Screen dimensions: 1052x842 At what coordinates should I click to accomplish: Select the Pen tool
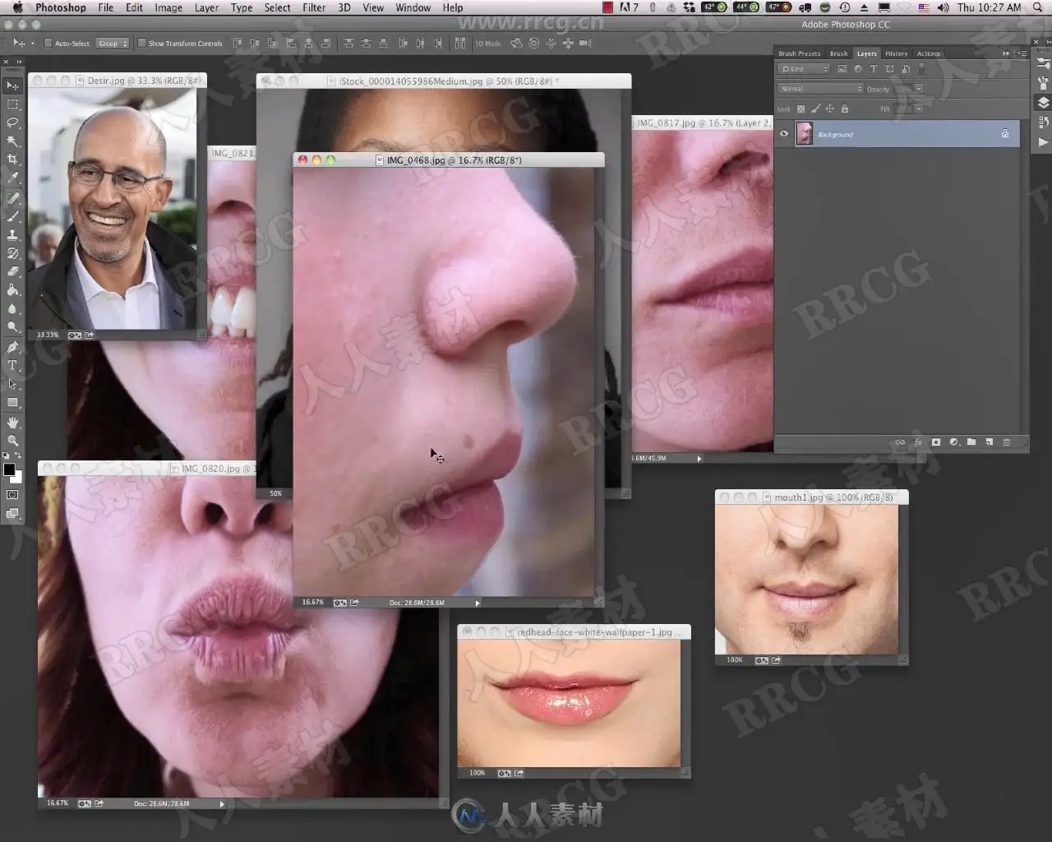click(12, 347)
